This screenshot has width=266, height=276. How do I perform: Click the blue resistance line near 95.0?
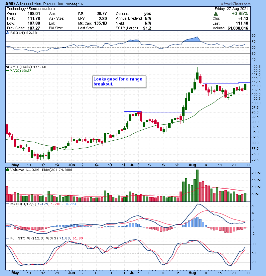158,112
